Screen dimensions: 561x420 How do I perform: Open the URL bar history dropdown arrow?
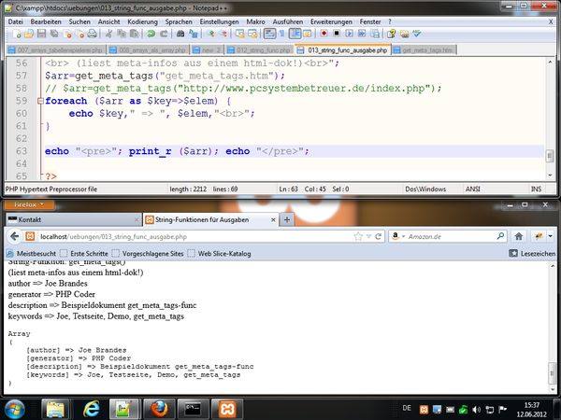pyautogui.click(x=370, y=237)
